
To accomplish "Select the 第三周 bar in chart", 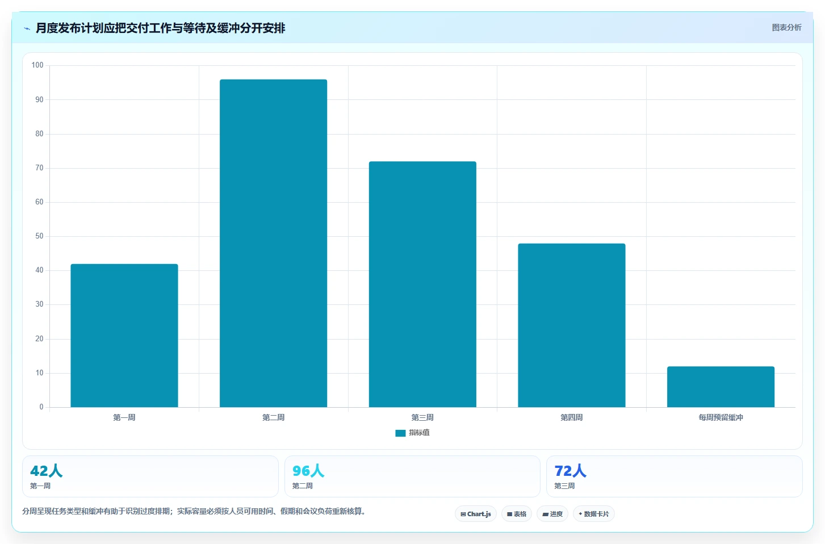I will click(422, 284).
